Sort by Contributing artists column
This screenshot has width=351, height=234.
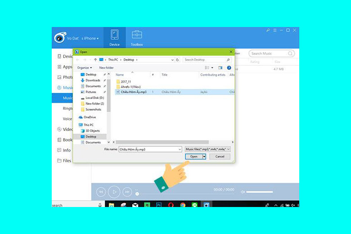click(x=213, y=75)
